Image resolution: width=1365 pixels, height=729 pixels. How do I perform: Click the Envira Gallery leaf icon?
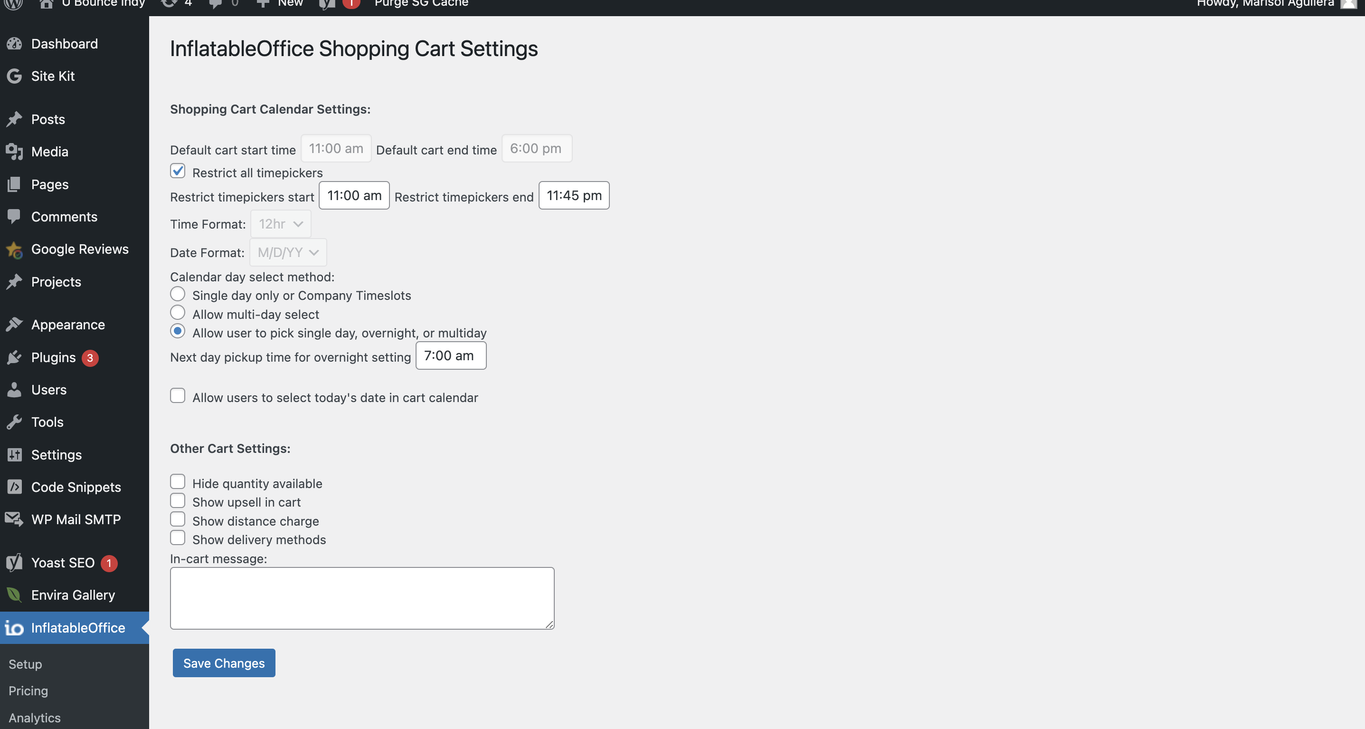tap(14, 595)
